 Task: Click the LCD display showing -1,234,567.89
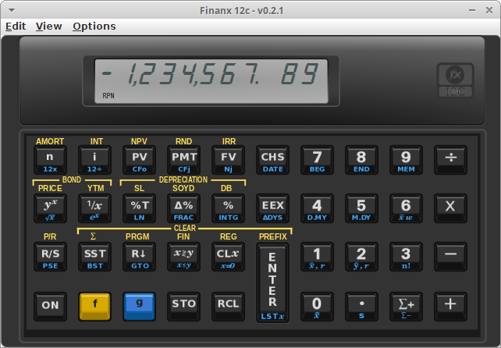tap(211, 81)
